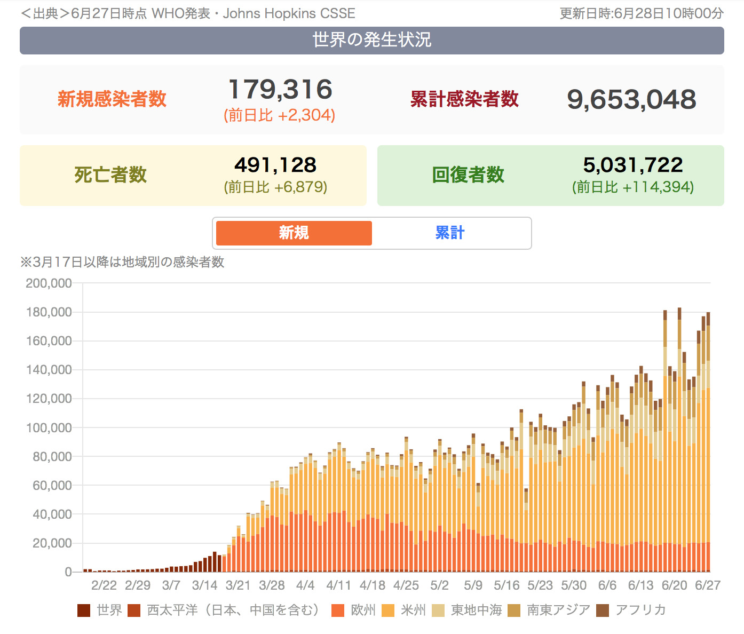The height and width of the screenshot is (634, 744).
Task: Click the 累計感染者数 value 9,653,048
Action: [x=631, y=100]
